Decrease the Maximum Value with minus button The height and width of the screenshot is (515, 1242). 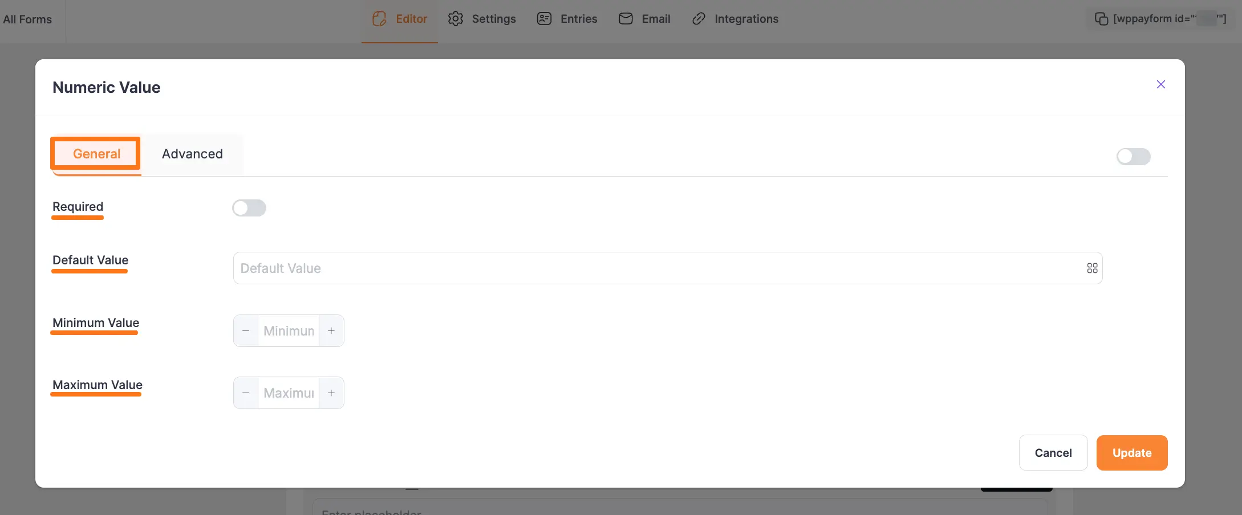tap(246, 393)
